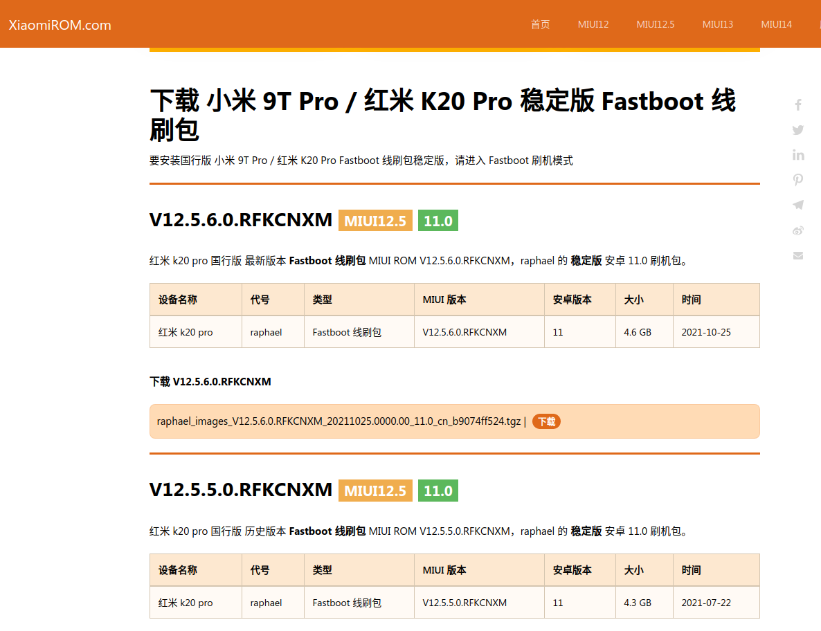Share page on LinkedIn icon

coord(798,155)
